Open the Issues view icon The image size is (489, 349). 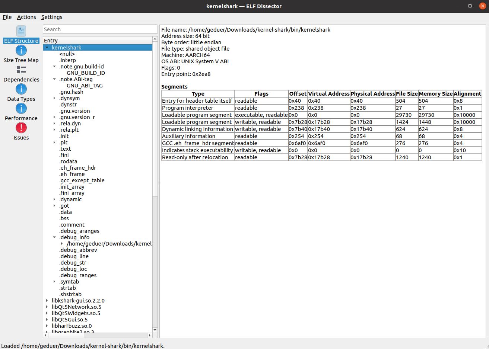click(21, 128)
